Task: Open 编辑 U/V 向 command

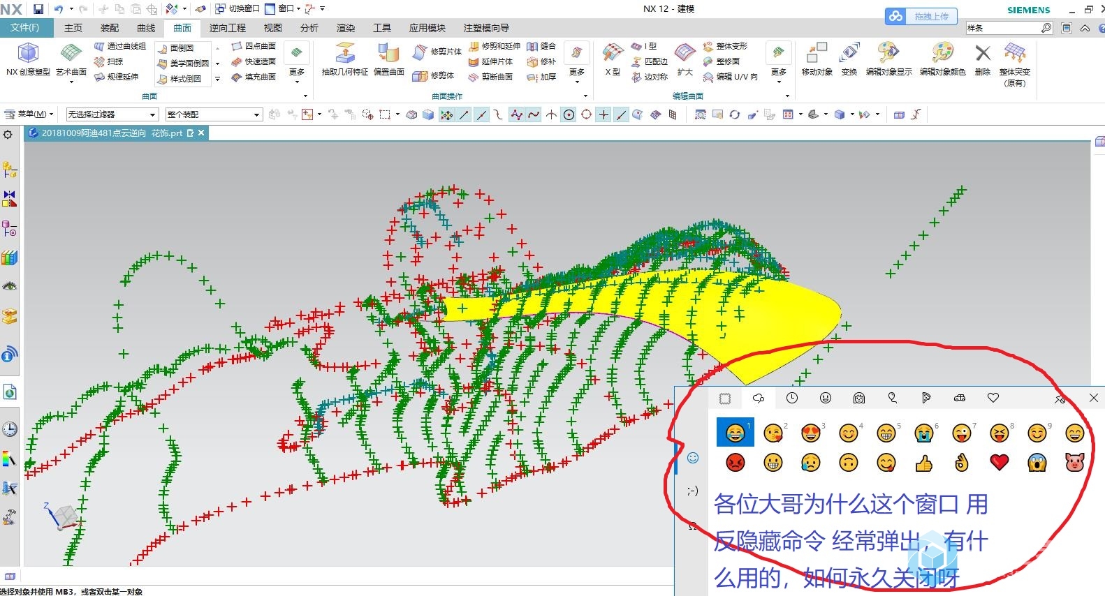Action: 731,77
